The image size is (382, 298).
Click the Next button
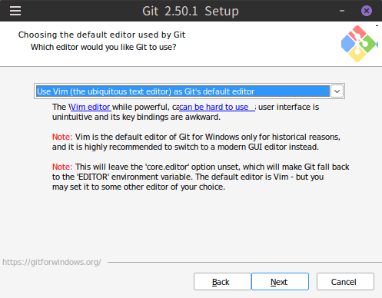[x=280, y=282]
